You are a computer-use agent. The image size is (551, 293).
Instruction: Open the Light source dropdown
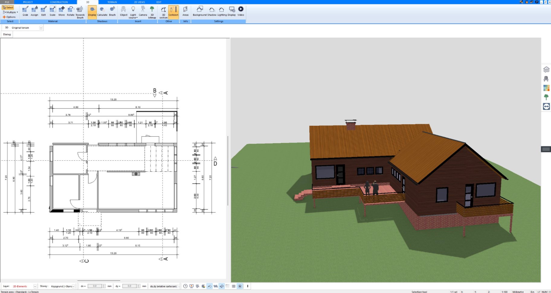click(x=133, y=12)
